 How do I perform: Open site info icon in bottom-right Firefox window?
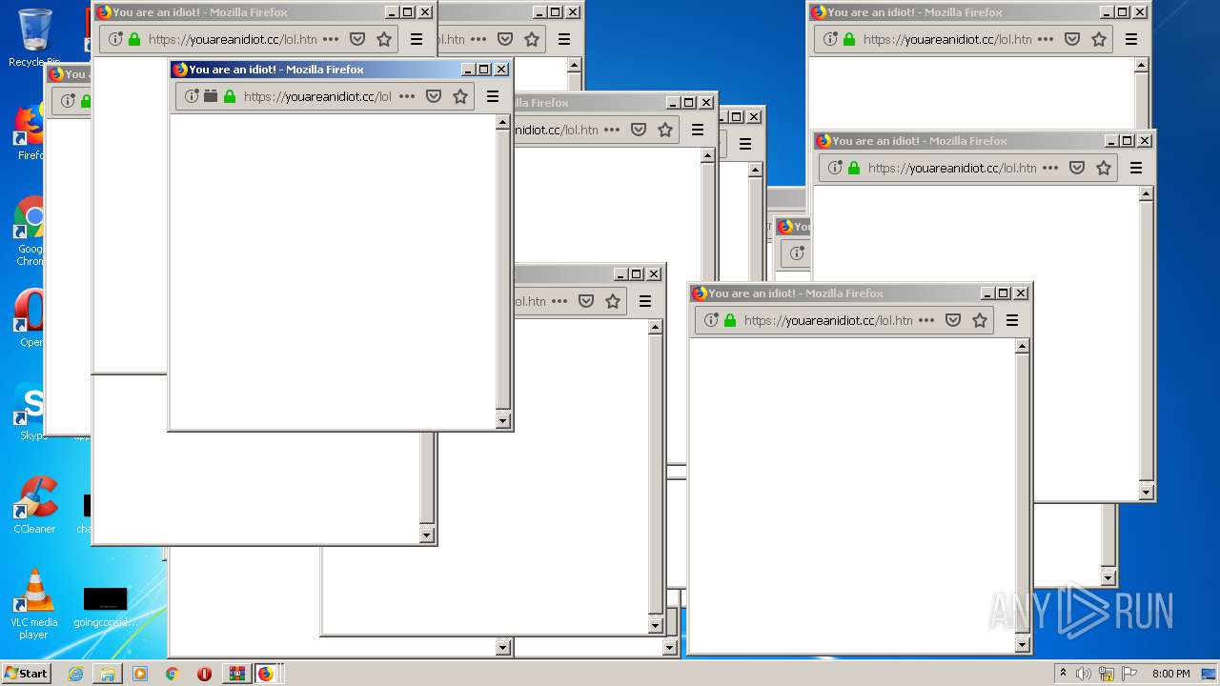pos(711,320)
